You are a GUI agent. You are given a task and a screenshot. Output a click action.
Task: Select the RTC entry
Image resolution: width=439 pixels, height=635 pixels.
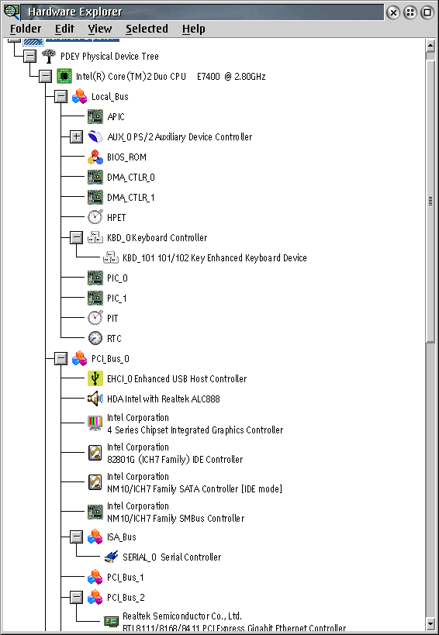pos(114,338)
